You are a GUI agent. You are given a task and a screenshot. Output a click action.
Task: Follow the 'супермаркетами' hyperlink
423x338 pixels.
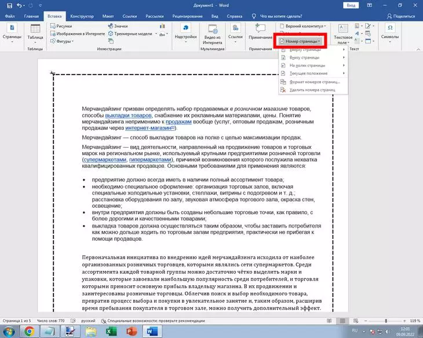click(105, 160)
